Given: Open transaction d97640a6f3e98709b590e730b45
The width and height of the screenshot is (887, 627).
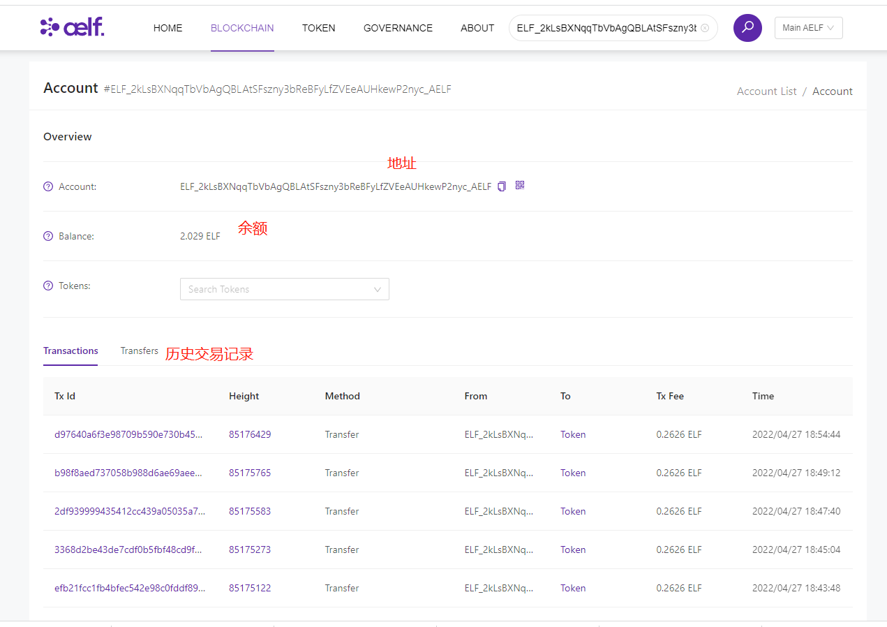Looking at the screenshot, I should (x=128, y=434).
